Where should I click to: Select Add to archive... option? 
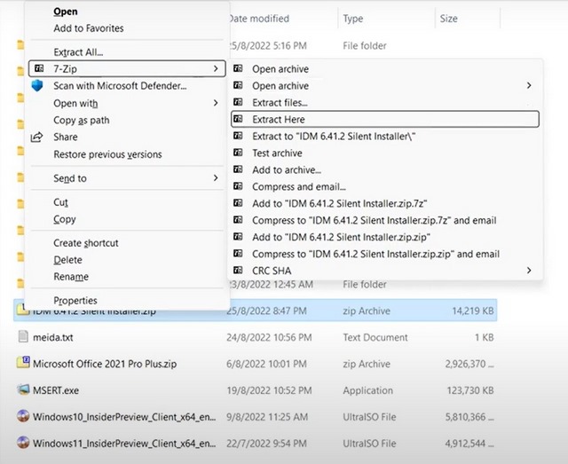[x=286, y=169]
